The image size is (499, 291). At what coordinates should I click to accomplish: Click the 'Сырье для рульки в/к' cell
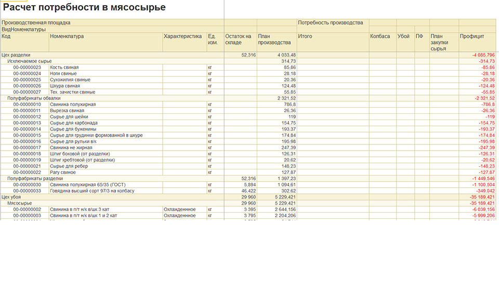click(x=106, y=141)
